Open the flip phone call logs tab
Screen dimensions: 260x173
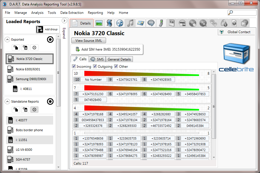pyautogui.click(x=161, y=23)
